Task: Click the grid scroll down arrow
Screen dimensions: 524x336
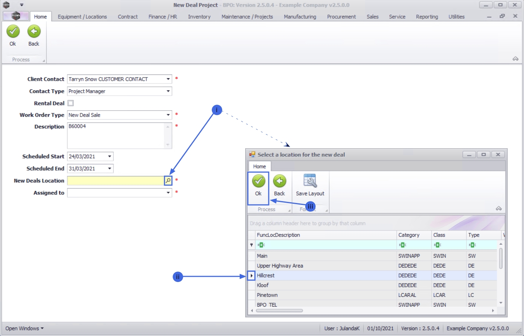Action: click(501, 303)
